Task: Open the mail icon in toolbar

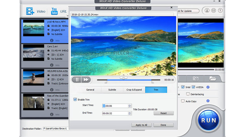Action: (x=213, y=10)
